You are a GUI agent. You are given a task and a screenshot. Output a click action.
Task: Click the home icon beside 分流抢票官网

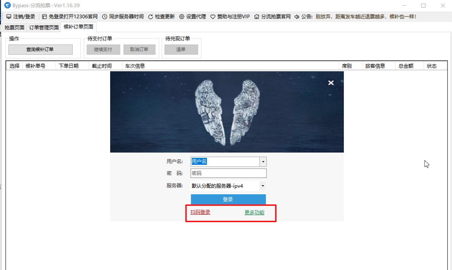click(x=257, y=17)
